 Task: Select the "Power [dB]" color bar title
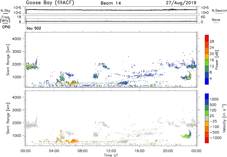pos(217,60)
